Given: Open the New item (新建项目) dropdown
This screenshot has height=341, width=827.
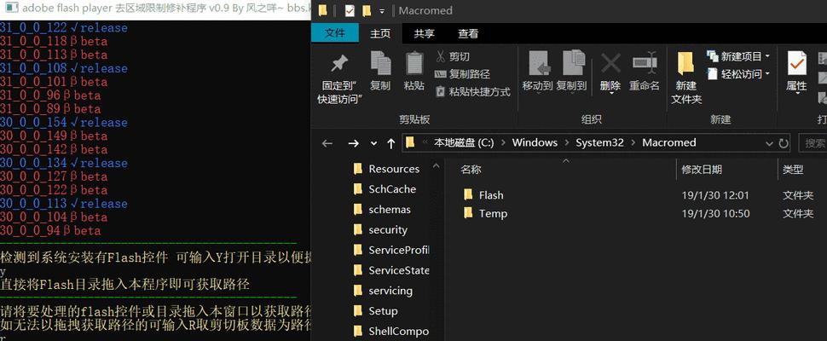Looking at the screenshot, I should pyautogui.click(x=738, y=56).
